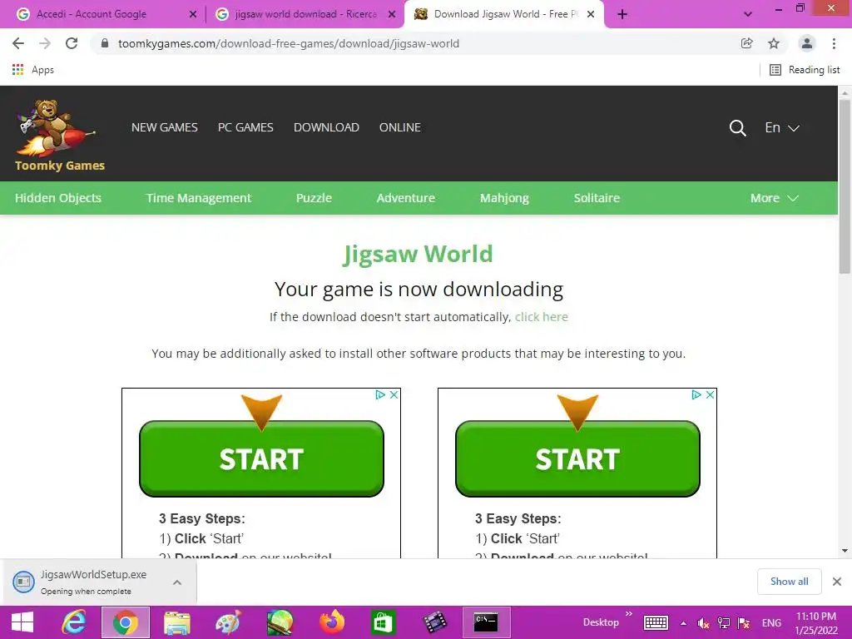Open the touch keyboard icon

pos(656,622)
